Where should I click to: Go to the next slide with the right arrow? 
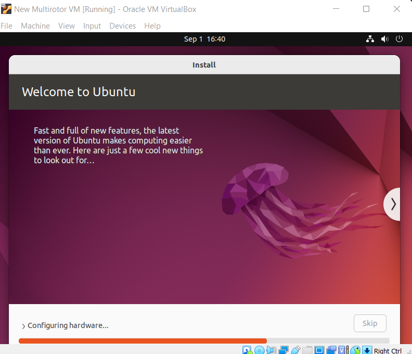[x=392, y=204]
